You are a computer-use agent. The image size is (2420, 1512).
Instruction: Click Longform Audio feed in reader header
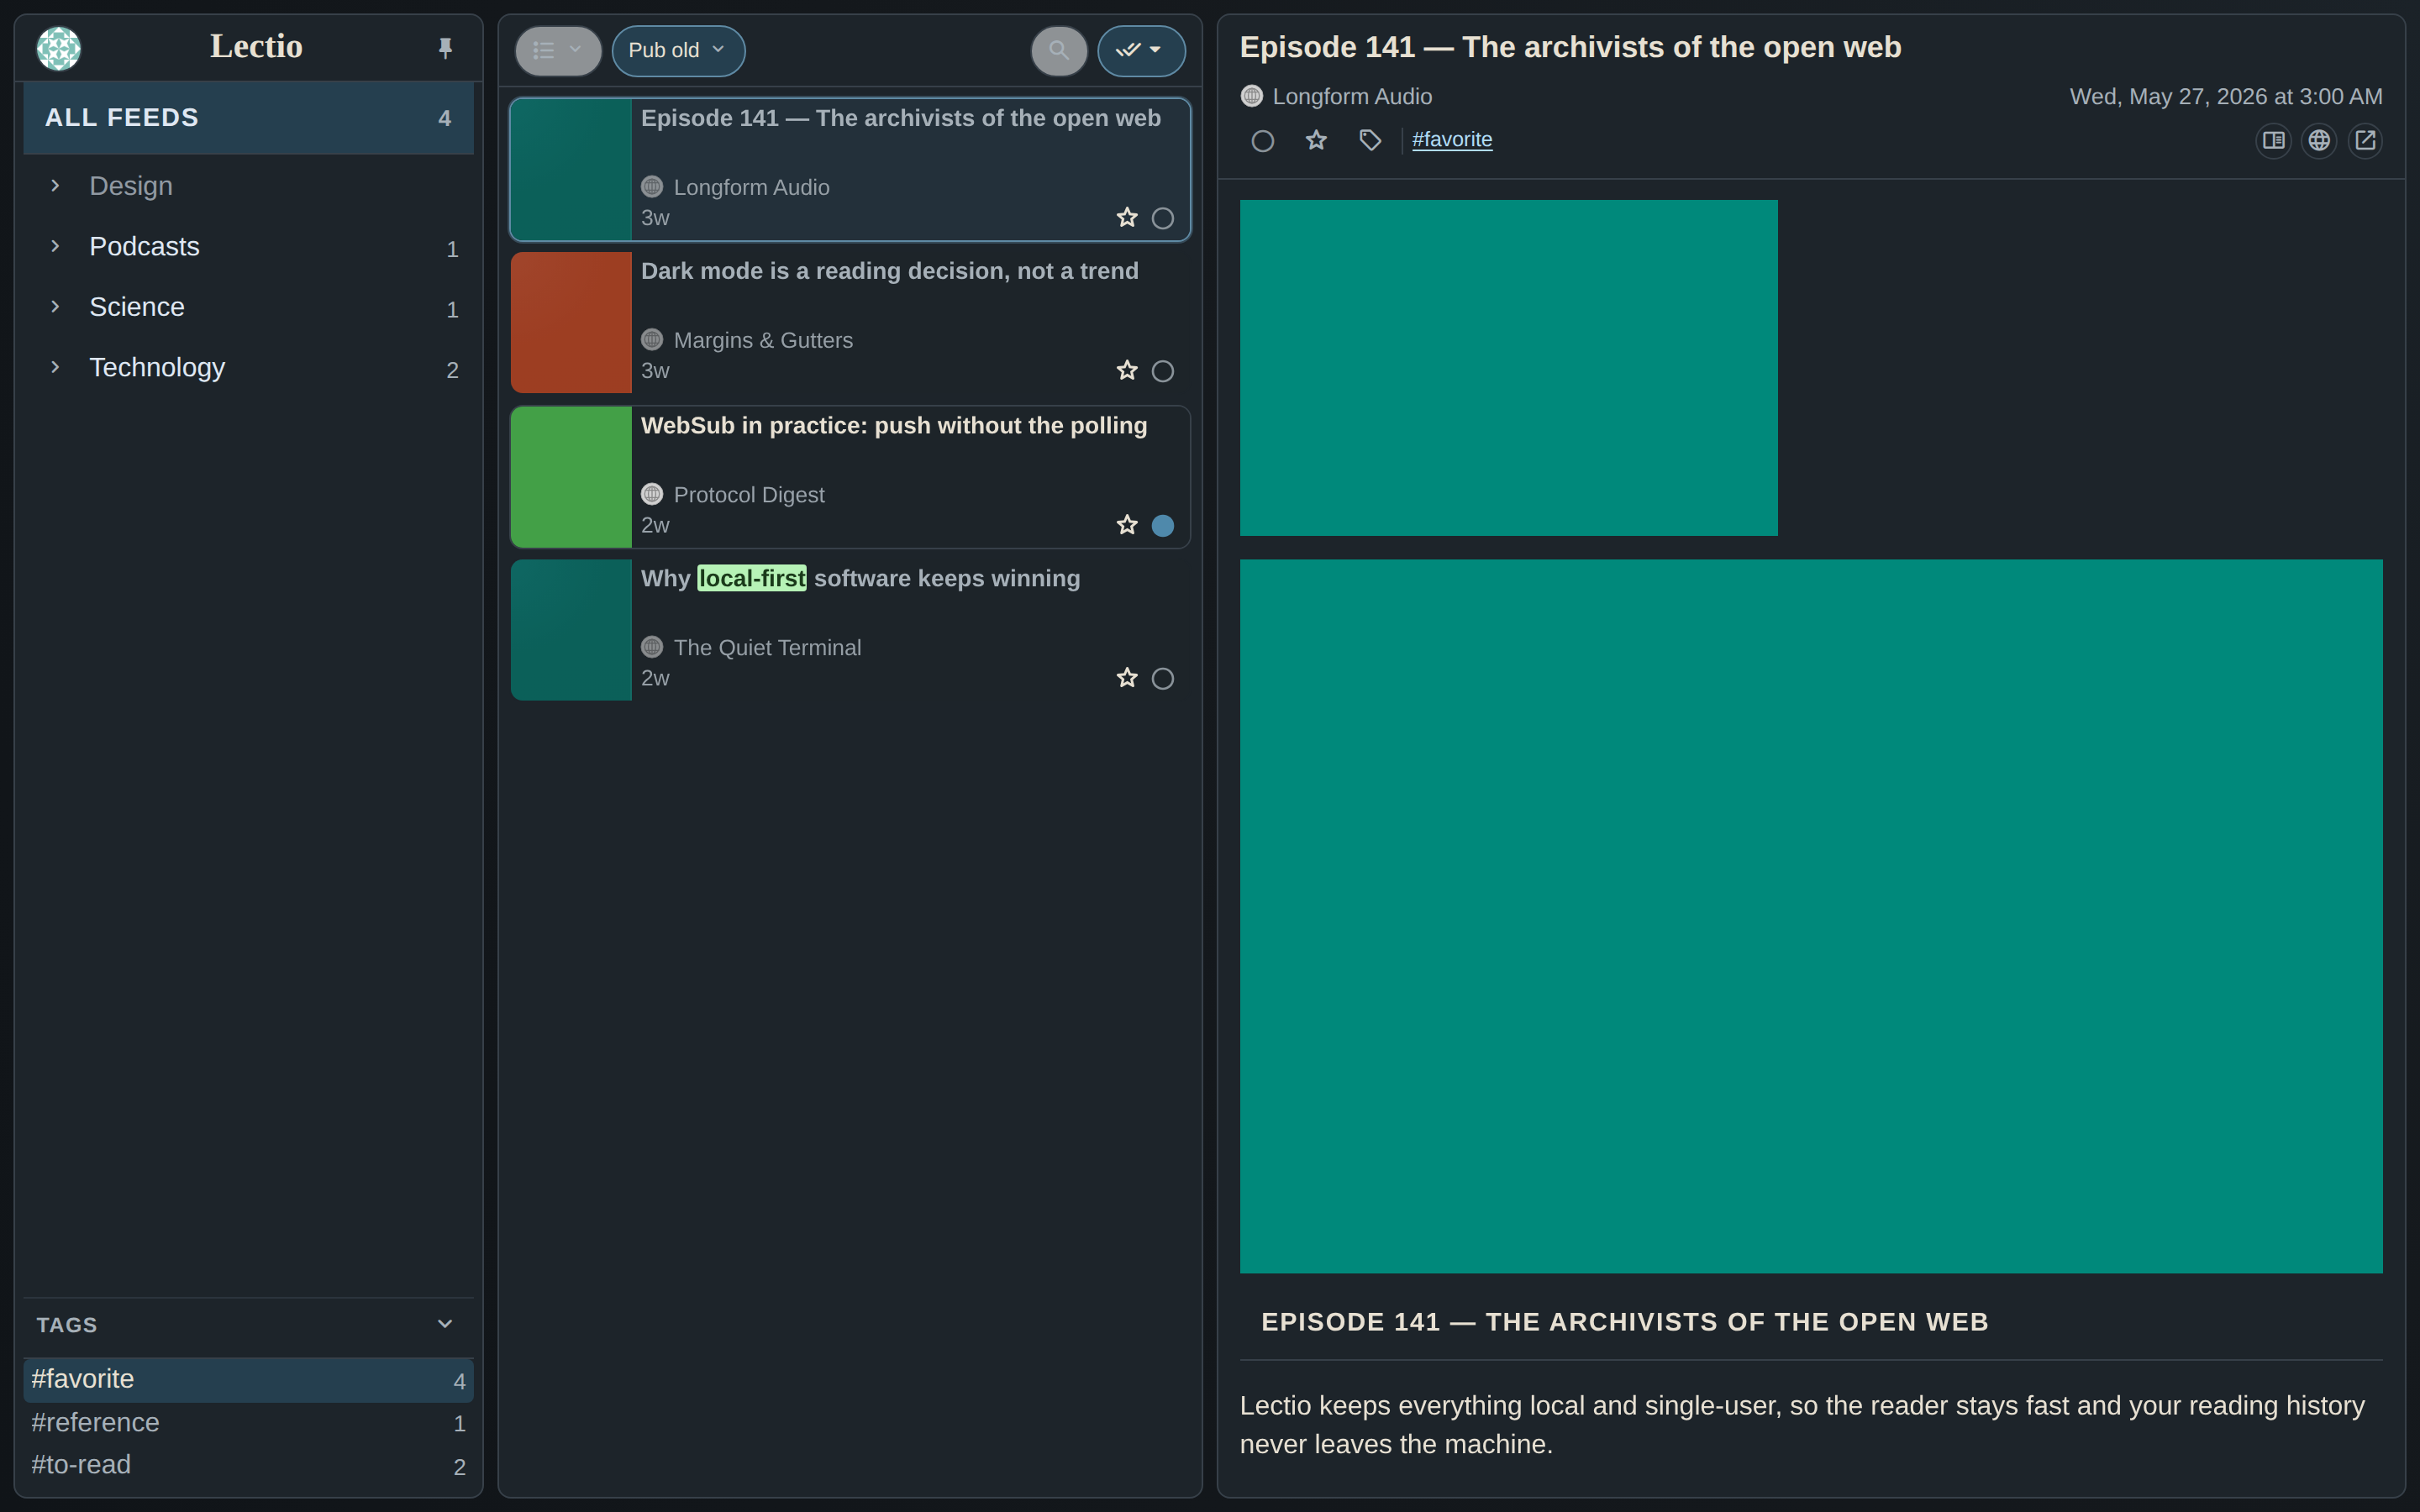tap(1352, 97)
